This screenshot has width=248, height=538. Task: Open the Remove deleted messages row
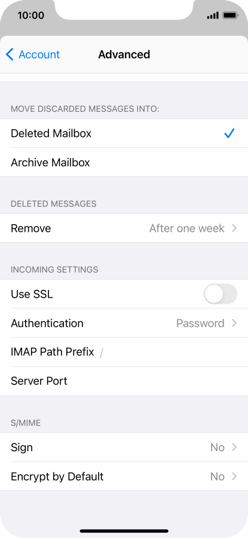pyautogui.click(x=124, y=228)
